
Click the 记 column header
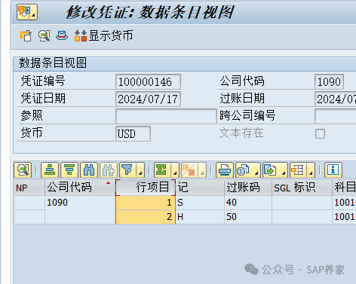click(200, 188)
